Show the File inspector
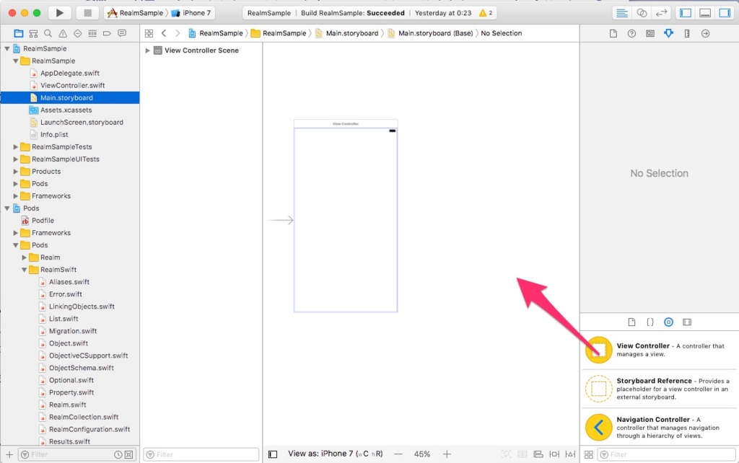Image resolution: width=739 pixels, height=463 pixels. click(x=613, y=33)
